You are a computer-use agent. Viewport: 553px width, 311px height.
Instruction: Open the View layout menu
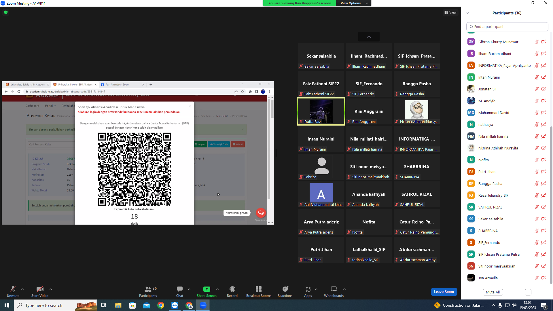pyautogui.click(x=450, y=12)
